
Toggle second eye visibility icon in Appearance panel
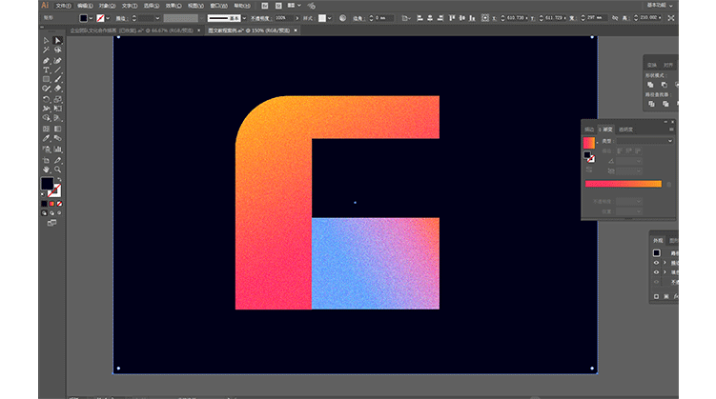point(656,273)
